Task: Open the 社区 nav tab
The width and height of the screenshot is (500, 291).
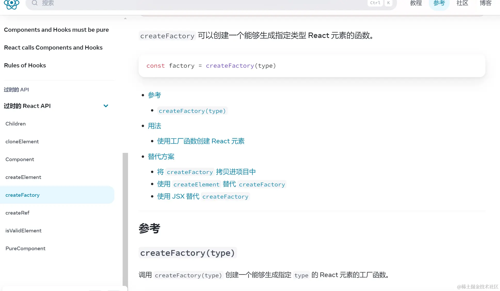Action: coord(462,3)
